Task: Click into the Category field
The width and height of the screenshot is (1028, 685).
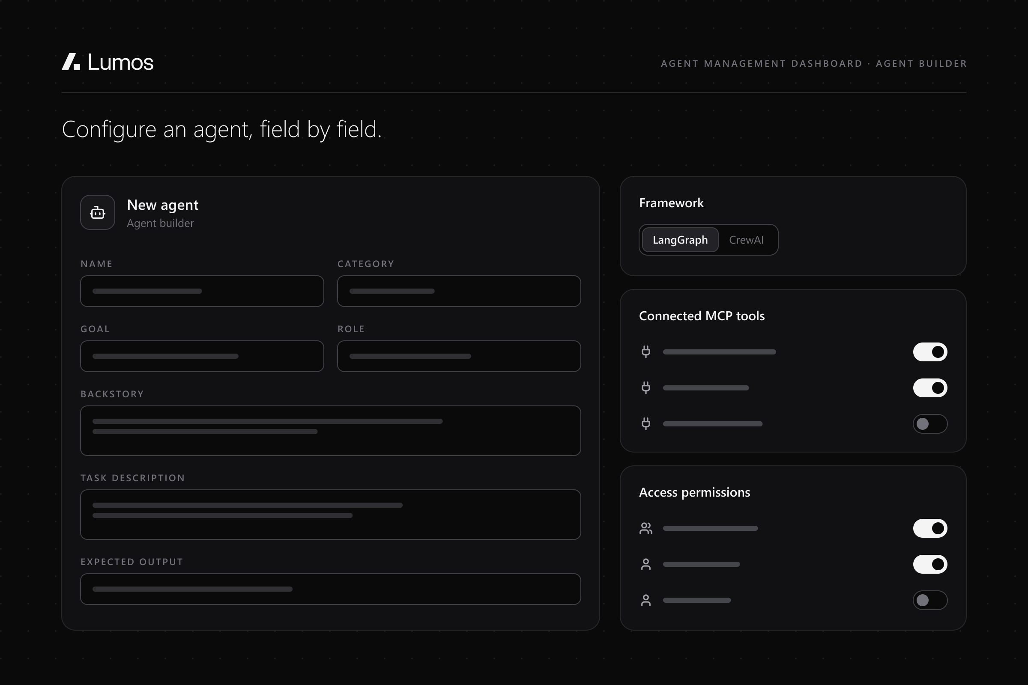Action: (x=459, y=291)
